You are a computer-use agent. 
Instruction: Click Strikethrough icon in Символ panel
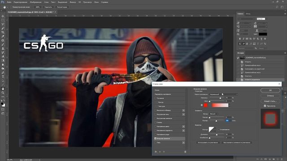coord(265,39)
